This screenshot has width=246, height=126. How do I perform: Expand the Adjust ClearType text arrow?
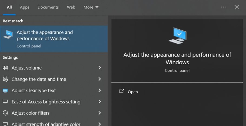(99, 90)
